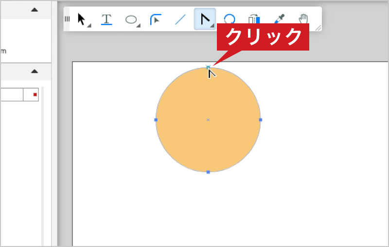Select the flip/mirror tool icon
The width and height of the screenshot is (389, 247).
pos(254,19)
